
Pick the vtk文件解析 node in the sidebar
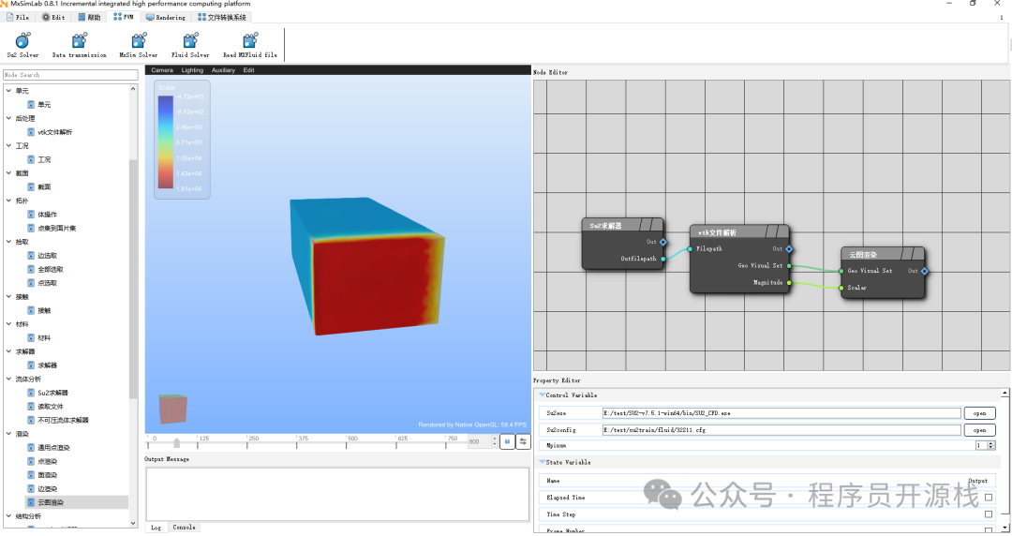54,132
